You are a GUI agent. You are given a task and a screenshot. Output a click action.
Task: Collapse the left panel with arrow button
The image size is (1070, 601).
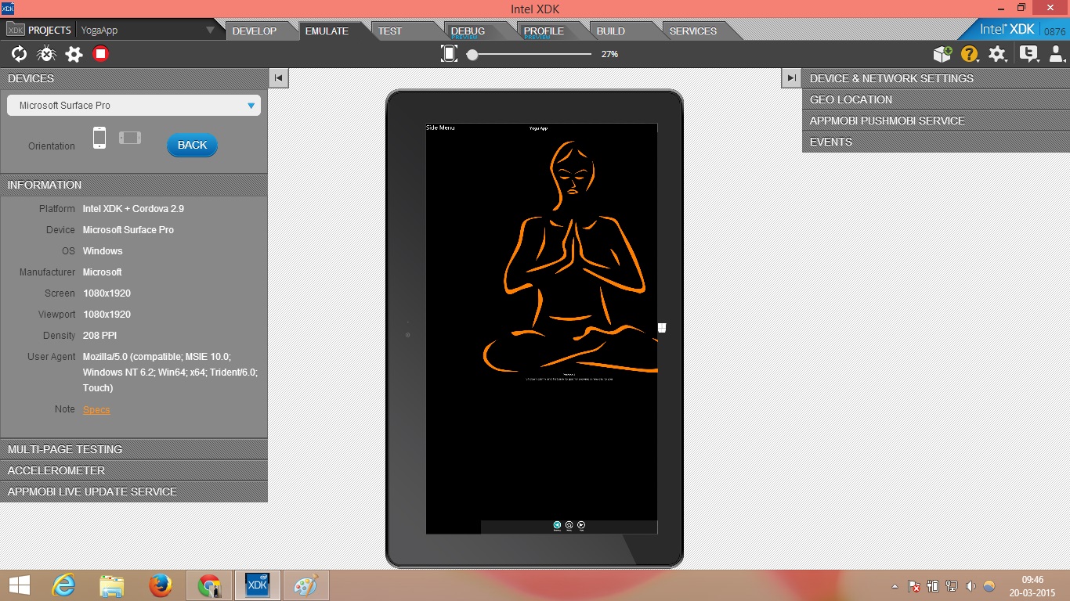click(278, 77)
